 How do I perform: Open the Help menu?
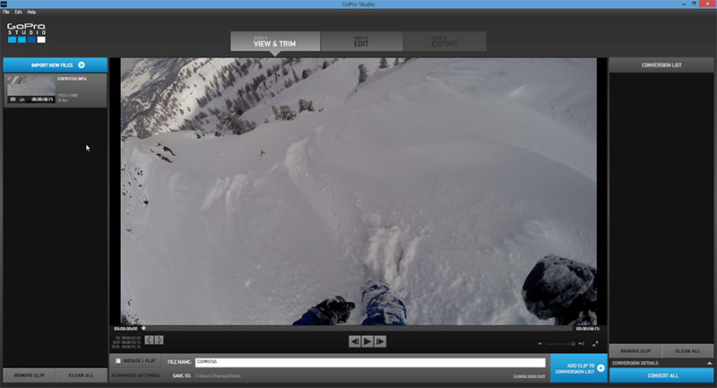coord(31,12)
